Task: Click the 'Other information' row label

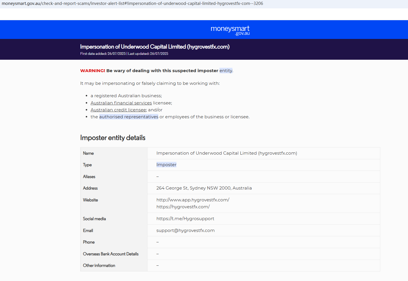Action: (x=99, y=265)
